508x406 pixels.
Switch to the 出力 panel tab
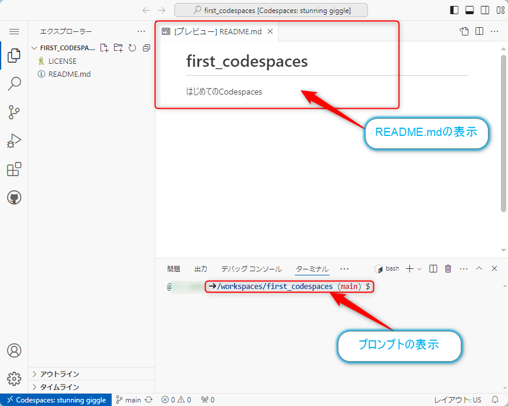click(x=201, y=269)
